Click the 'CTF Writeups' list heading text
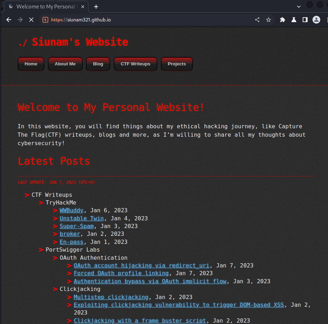The width and height of the screenshot is (328, 324). tap(52, 195)
